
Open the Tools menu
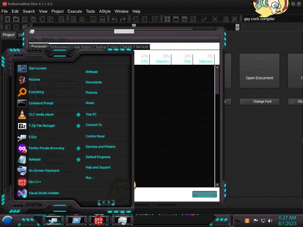tap(90, 12)
